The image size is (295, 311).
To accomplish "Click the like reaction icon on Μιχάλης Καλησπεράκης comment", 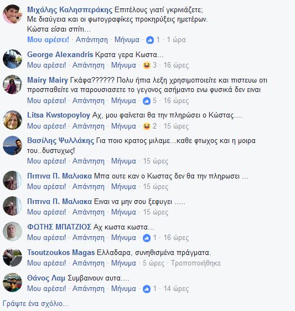I will (150, 40).
